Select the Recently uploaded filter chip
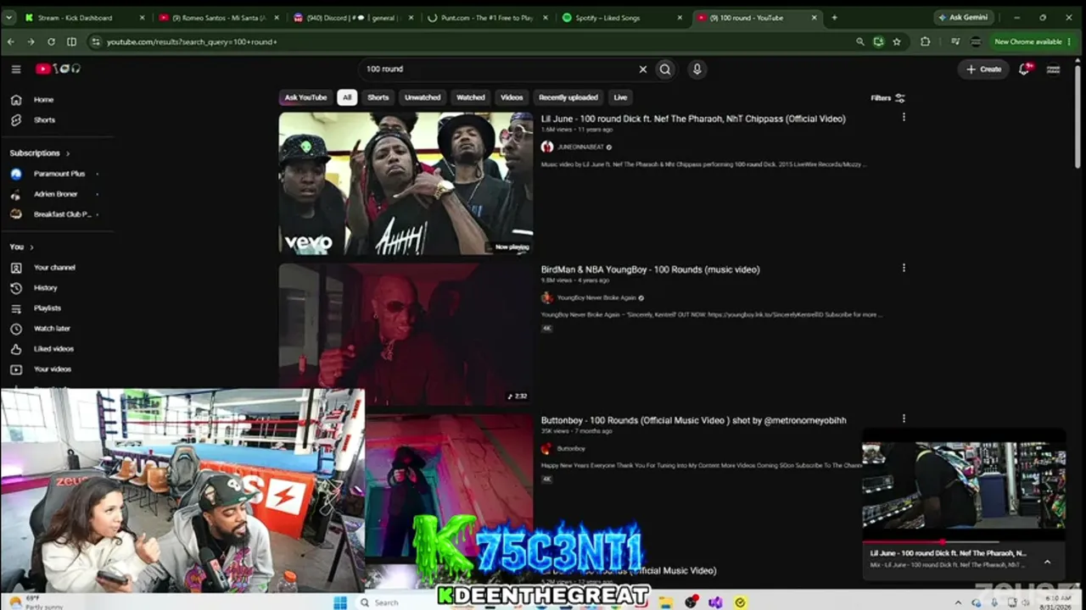 point(568,97)
